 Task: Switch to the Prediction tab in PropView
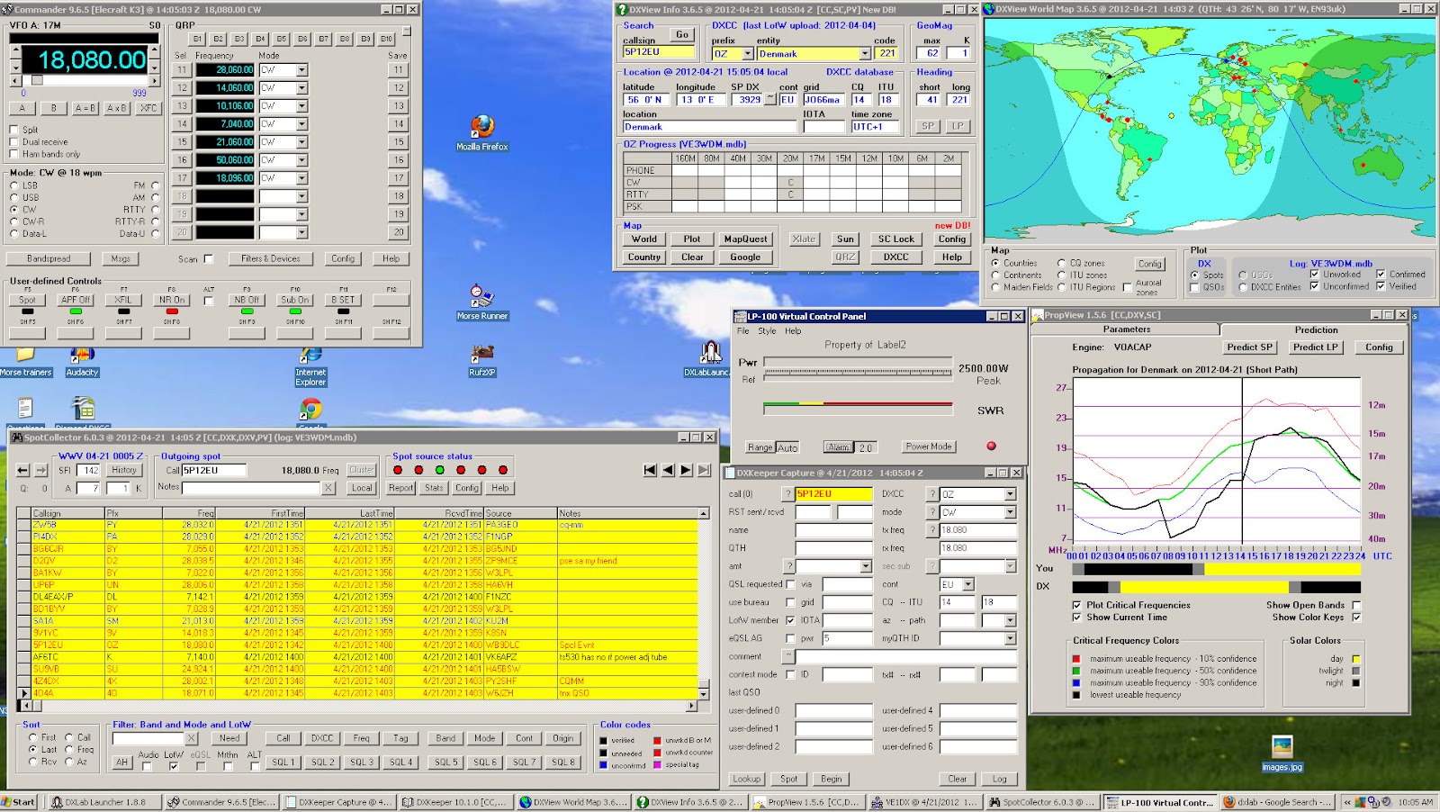(1315, 329)
